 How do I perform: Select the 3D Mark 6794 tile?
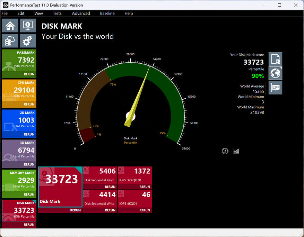[19, 151]
